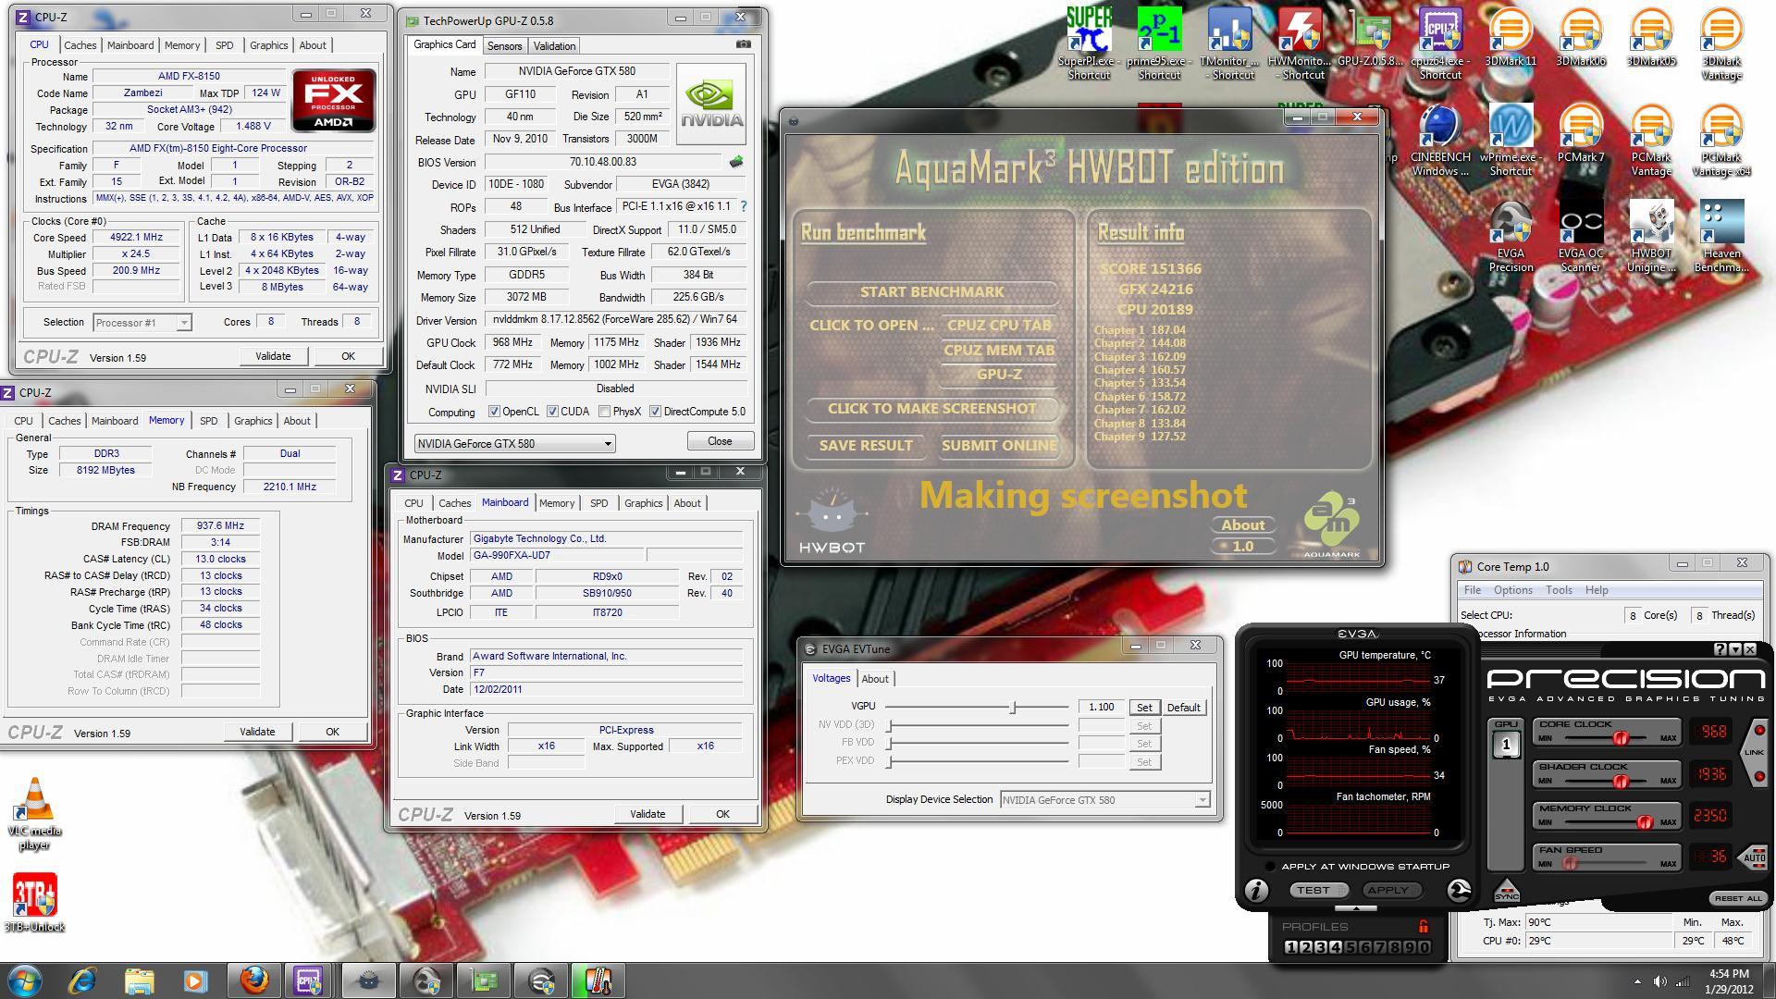Screen dimensions: 1776x999
Task: Launch Heaven Benchmark desktop icon
Action: click(x=1721, y=237)
